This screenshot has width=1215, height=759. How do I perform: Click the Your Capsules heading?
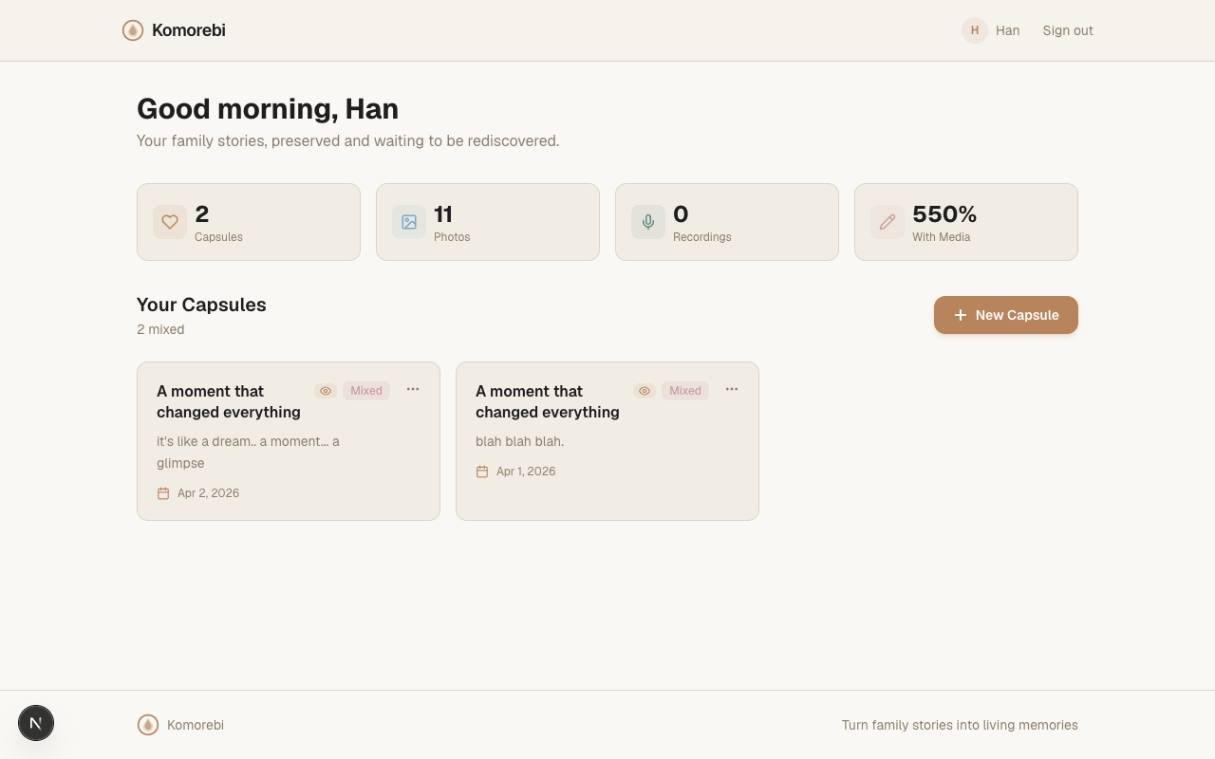coord(201,305)
